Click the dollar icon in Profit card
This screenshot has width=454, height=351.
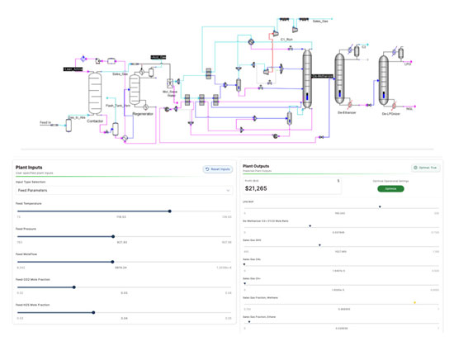click(338, 181)
